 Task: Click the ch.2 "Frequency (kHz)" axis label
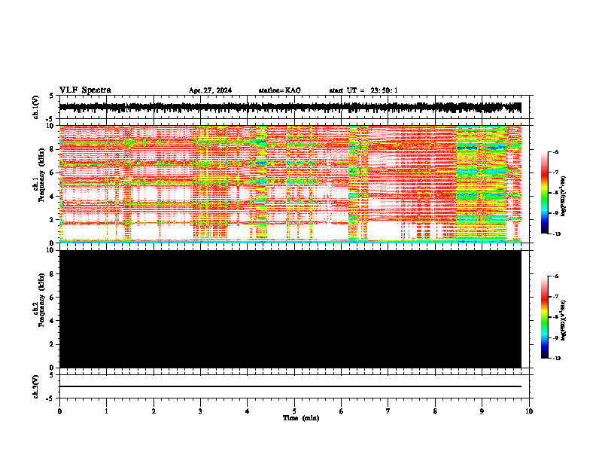coord(42,300)
